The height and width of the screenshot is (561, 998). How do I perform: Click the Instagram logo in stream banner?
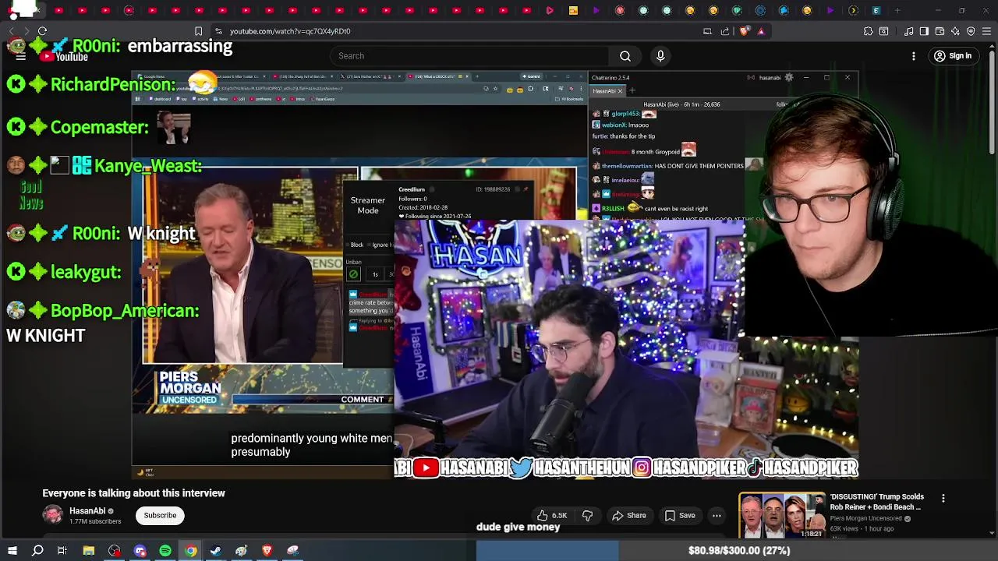pyautogui.click(x=641, y=467)
